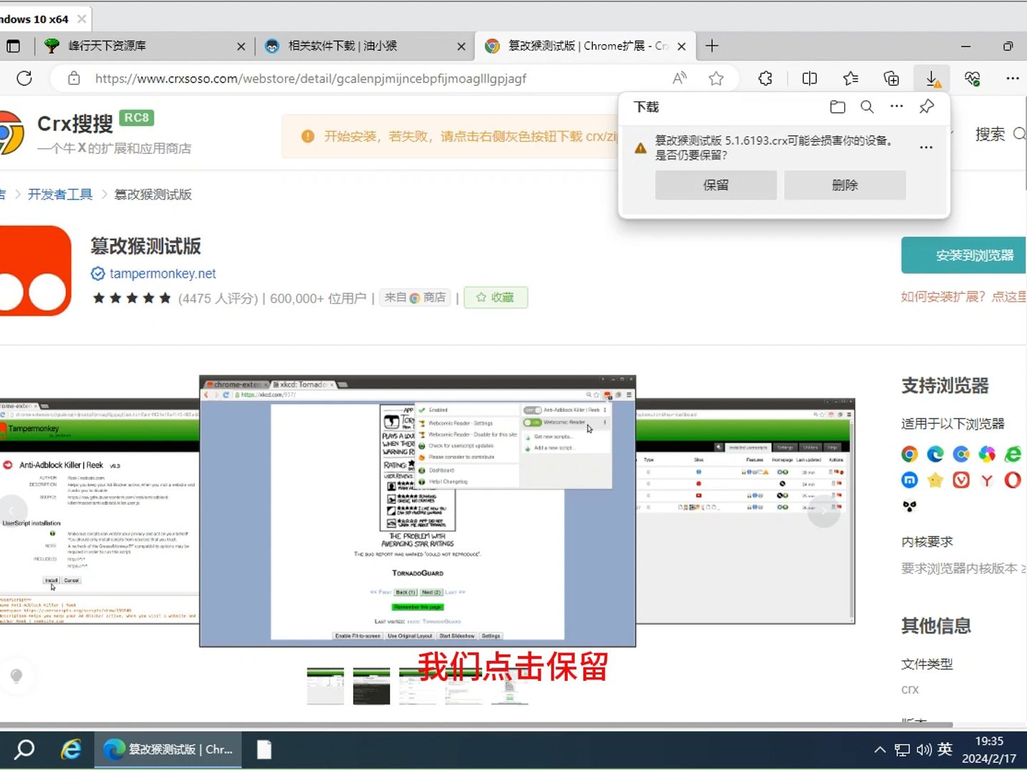The width and height of the screenshot is (1027, 770).
Task: Open the 开发者工具 breadcrumb link
Action: click(60, 195)
